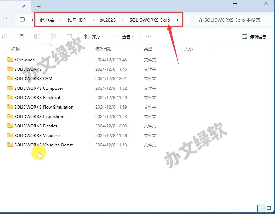Open a new tab with the plus button
This screenshot has height=214, width=275.
click(x=38, y=6)
